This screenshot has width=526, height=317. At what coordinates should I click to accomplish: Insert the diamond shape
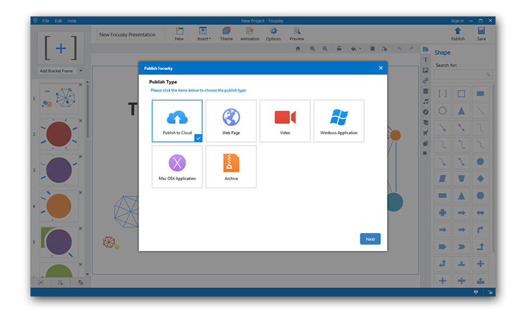pyautogui.click(x=480, y=179)
